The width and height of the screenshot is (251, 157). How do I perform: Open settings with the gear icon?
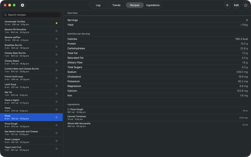[x=23, y=5]
